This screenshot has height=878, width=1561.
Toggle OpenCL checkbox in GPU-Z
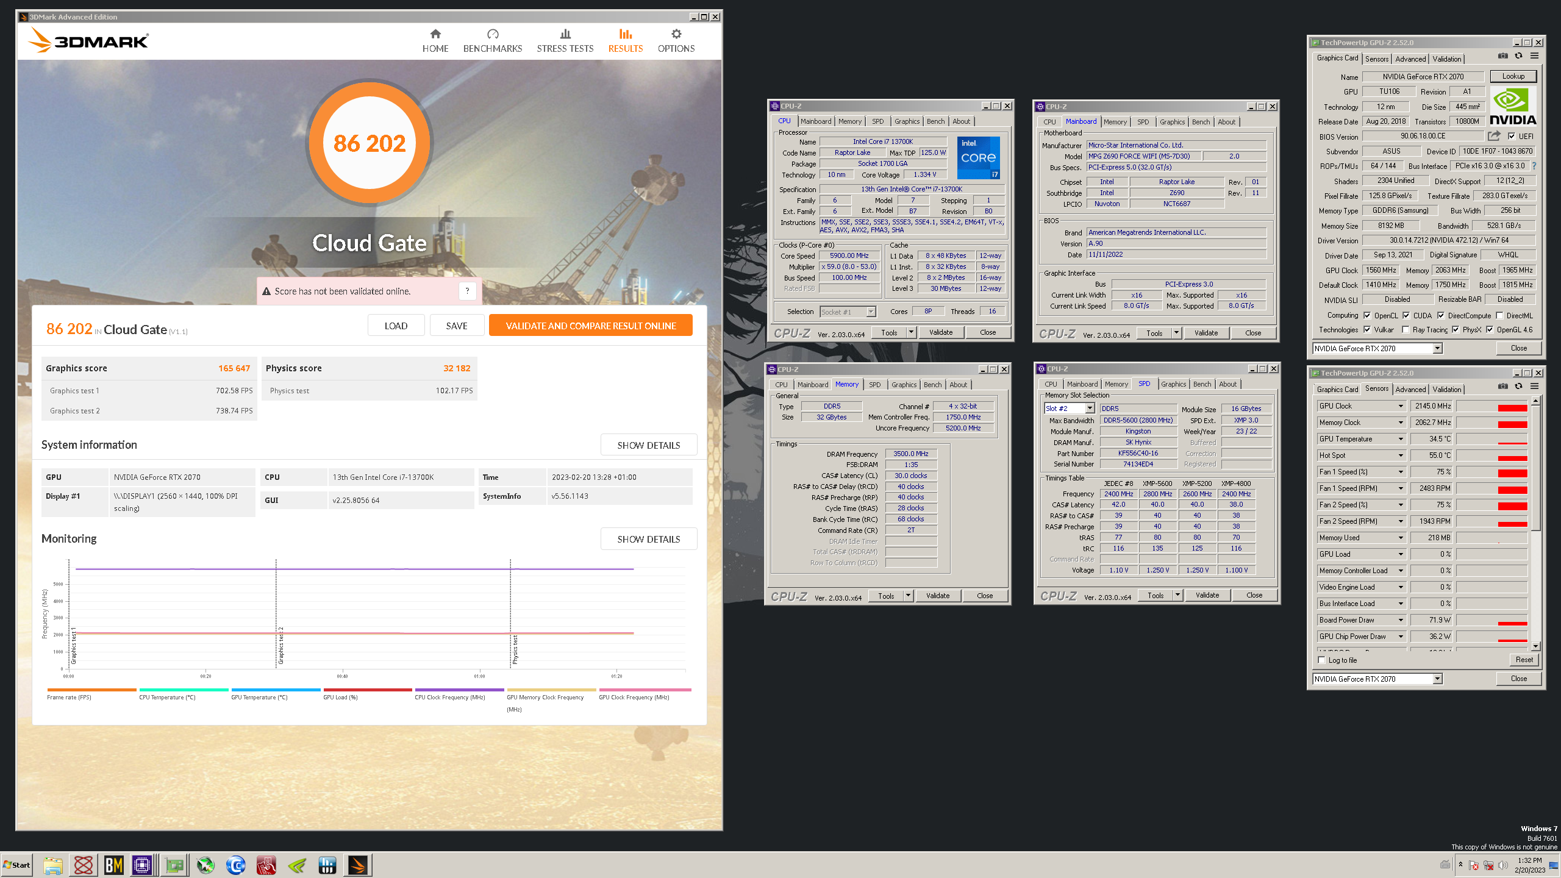(1367, 315)
